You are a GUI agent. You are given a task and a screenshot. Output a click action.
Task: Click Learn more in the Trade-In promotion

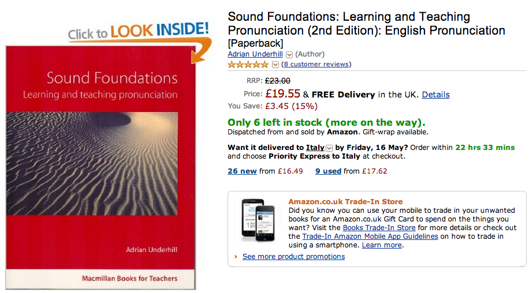382,245
